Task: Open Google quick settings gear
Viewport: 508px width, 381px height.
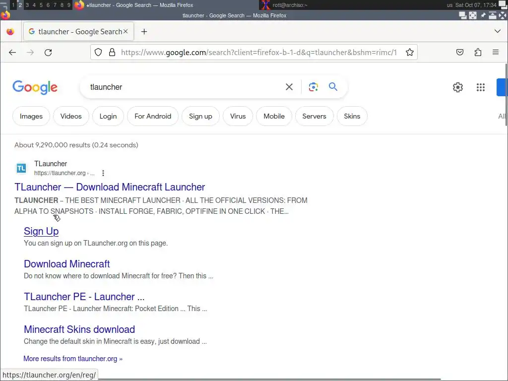Action: click(x=458, y=87)
